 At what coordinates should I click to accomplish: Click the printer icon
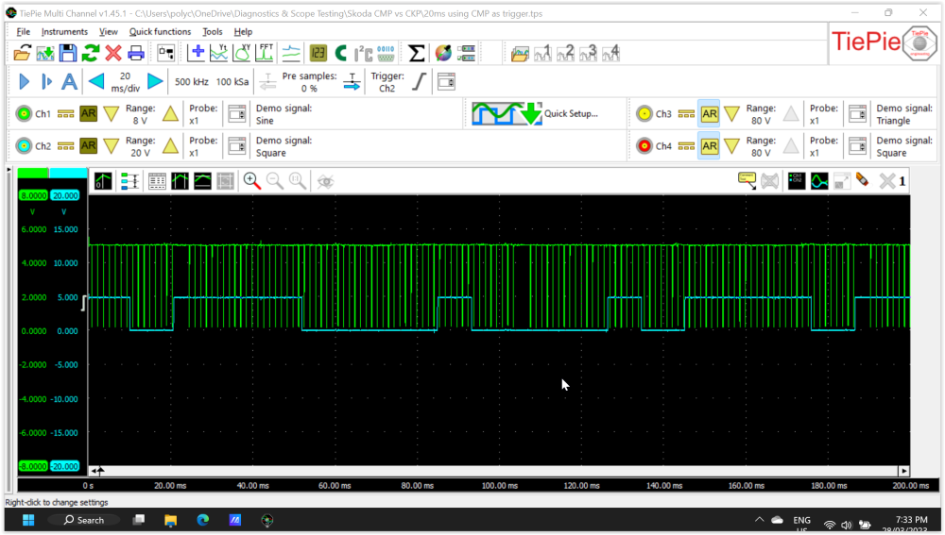pos(136,53)
